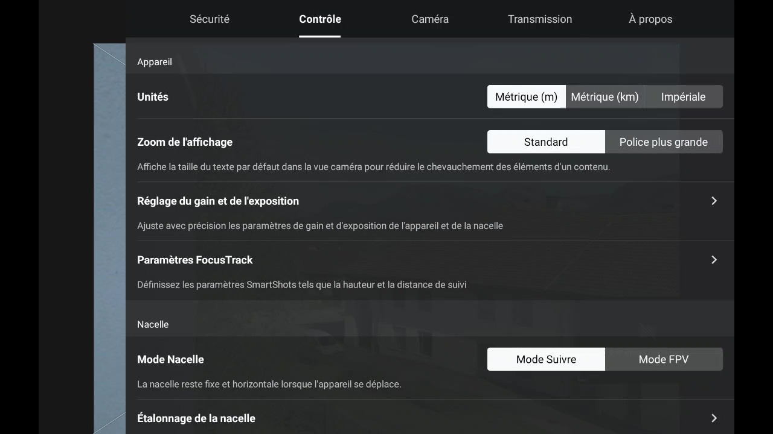This screenshot has height=434, width=773.
Task: Go to the Transmission tab
Action: click(x=540, y=19)
